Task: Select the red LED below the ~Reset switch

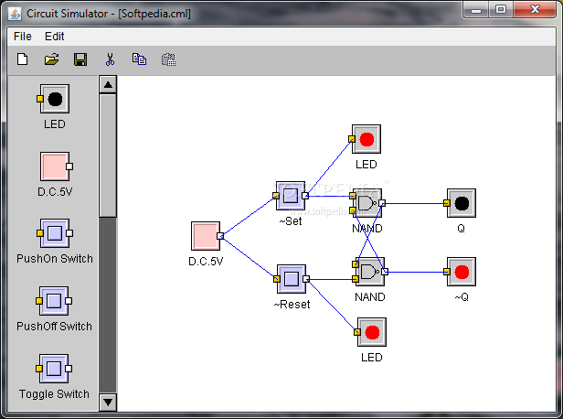Action: pos(372,332)
